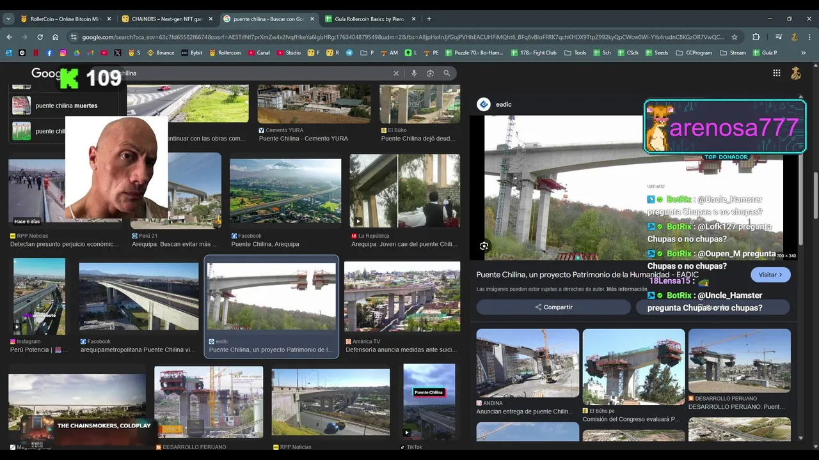
Task: Switch to the Guía Rollercoin Basics tab
Action: pos(370,19)
